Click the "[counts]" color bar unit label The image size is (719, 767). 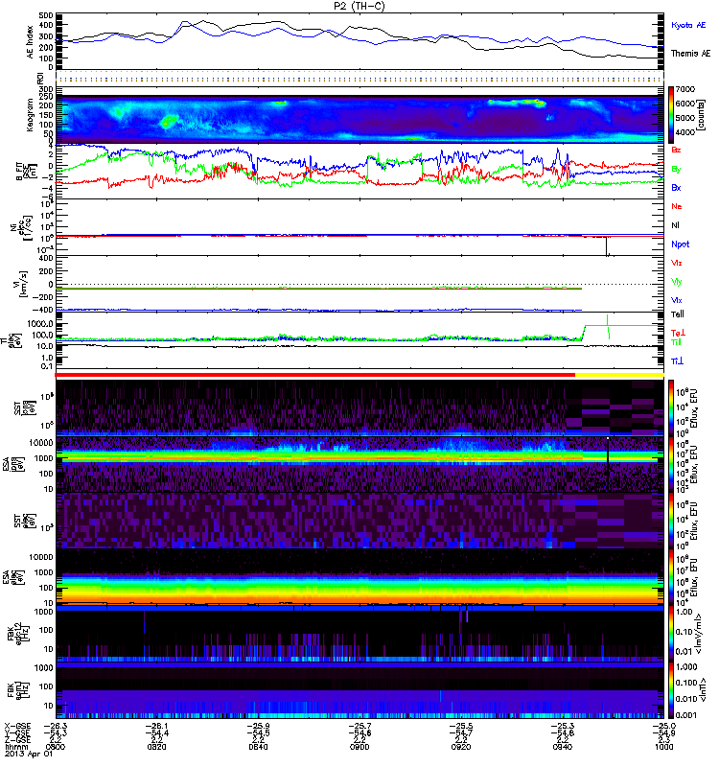[702, 115]
